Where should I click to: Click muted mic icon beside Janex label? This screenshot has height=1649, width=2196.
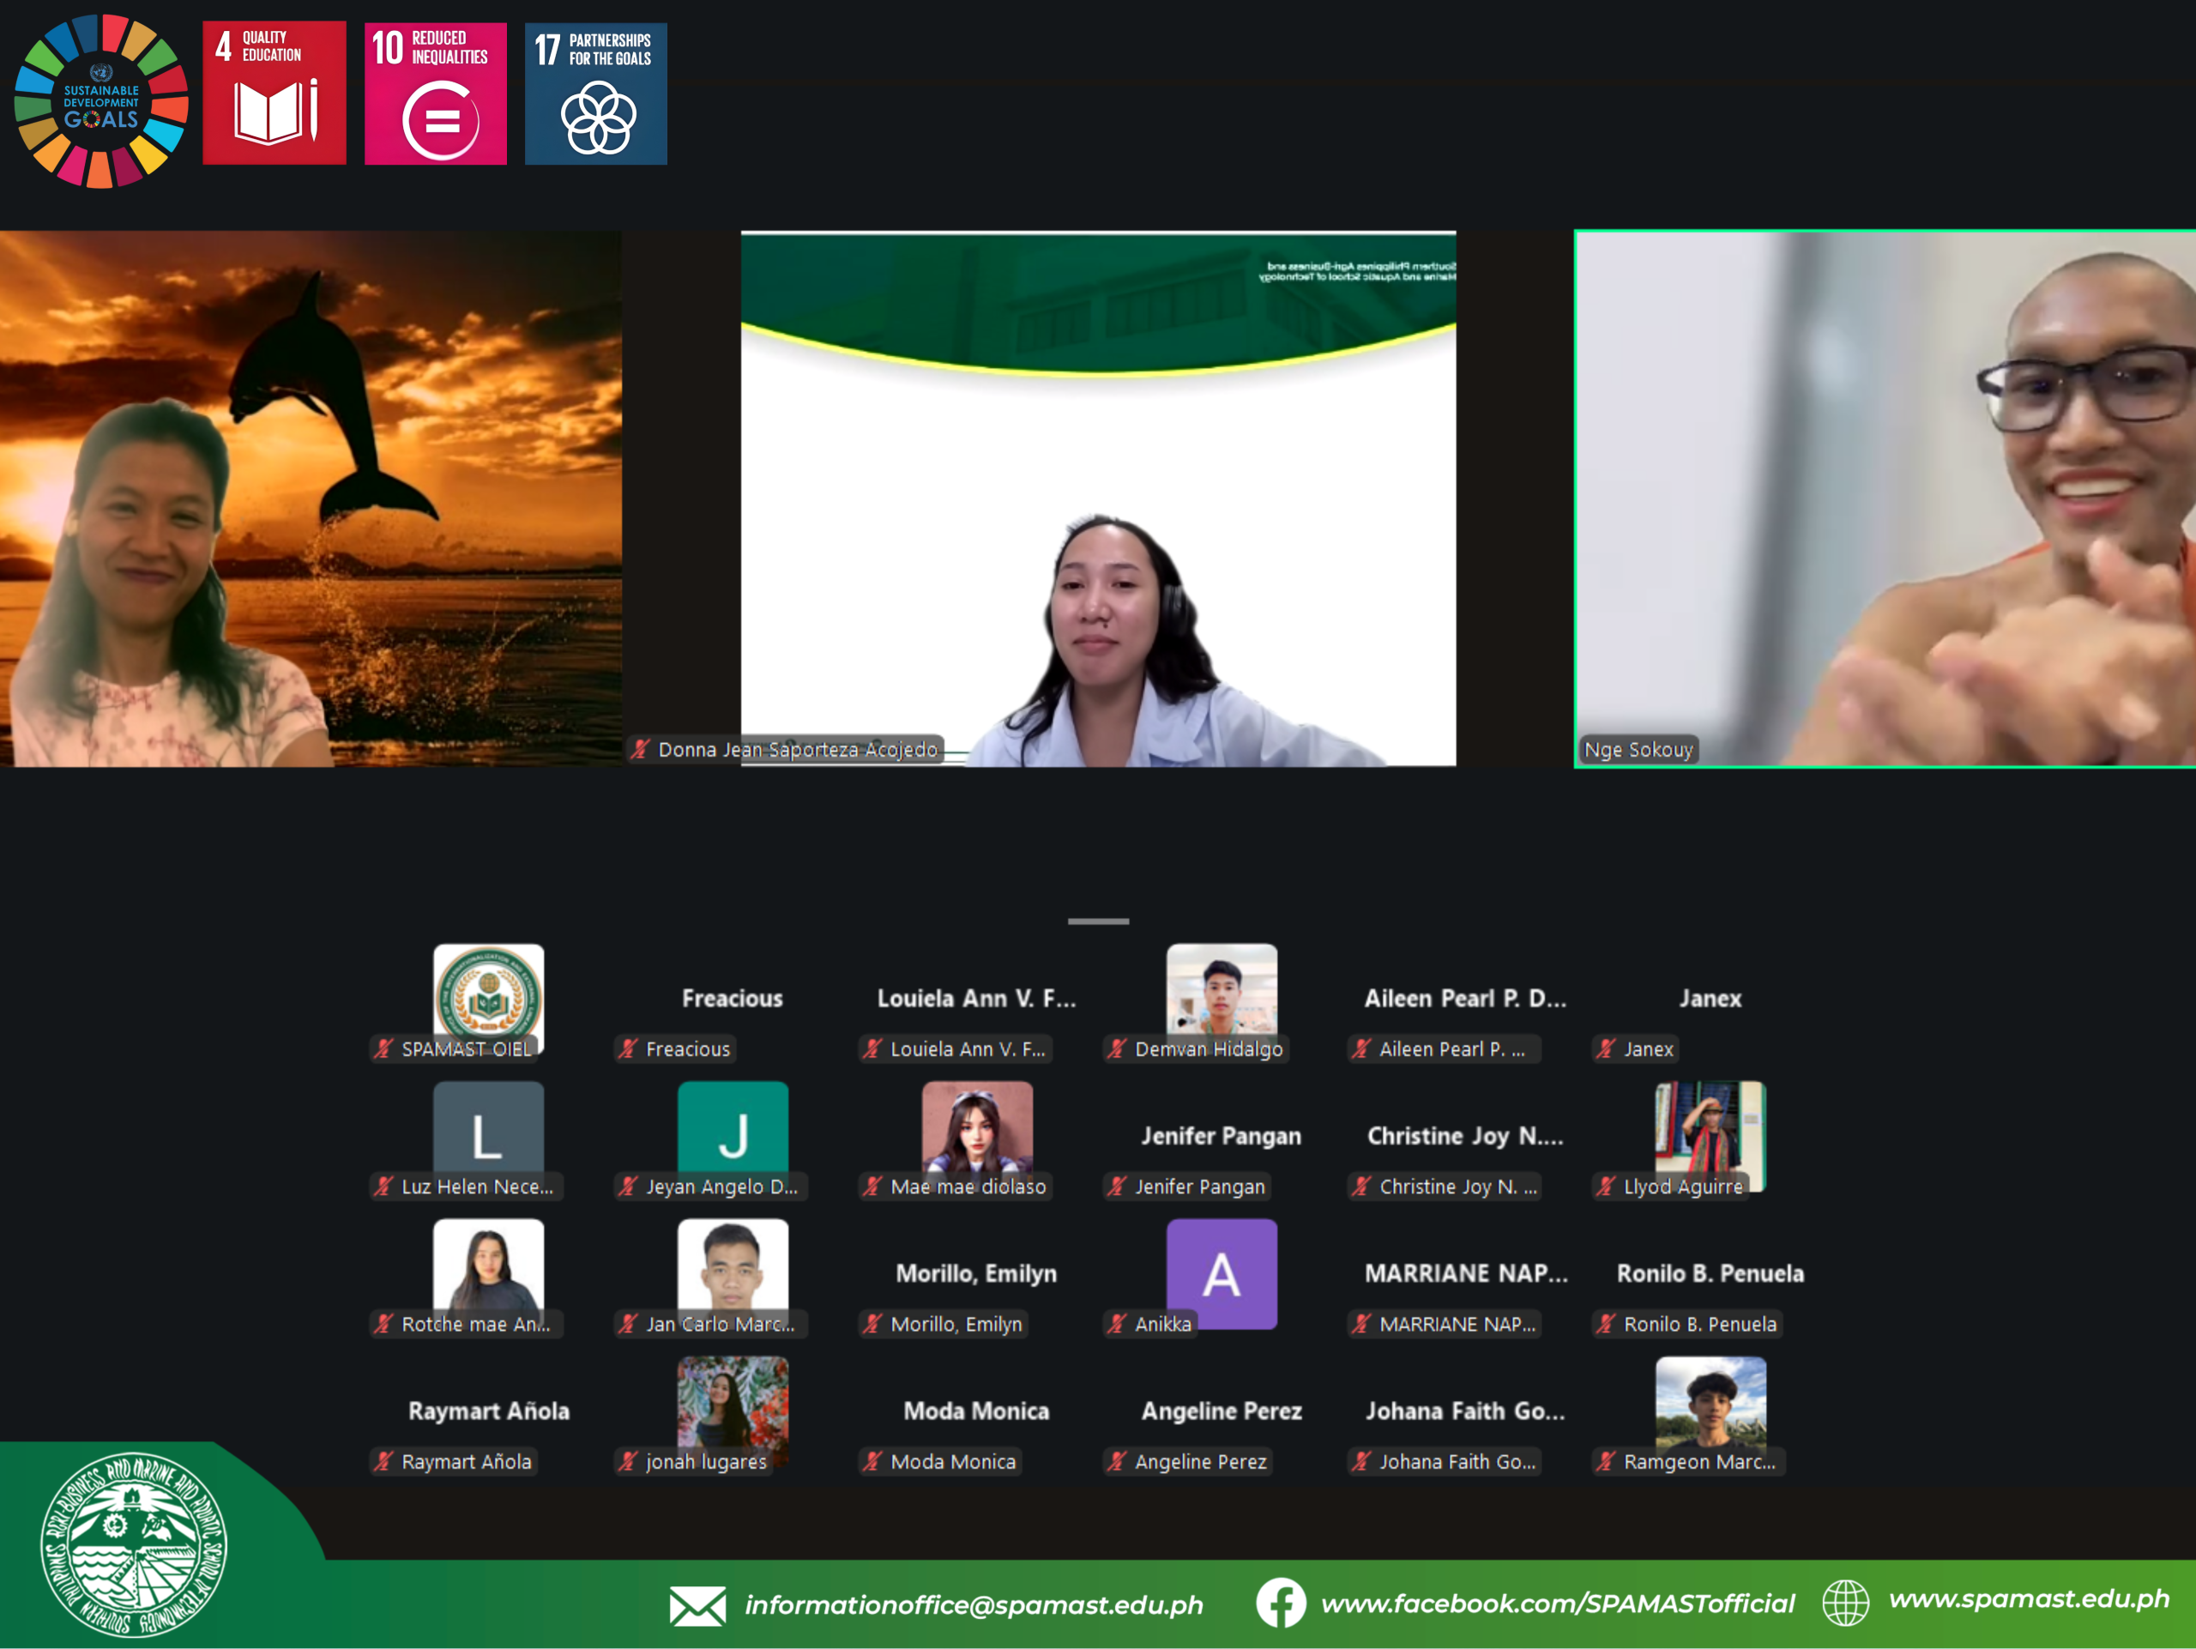click(1605, 1048)
